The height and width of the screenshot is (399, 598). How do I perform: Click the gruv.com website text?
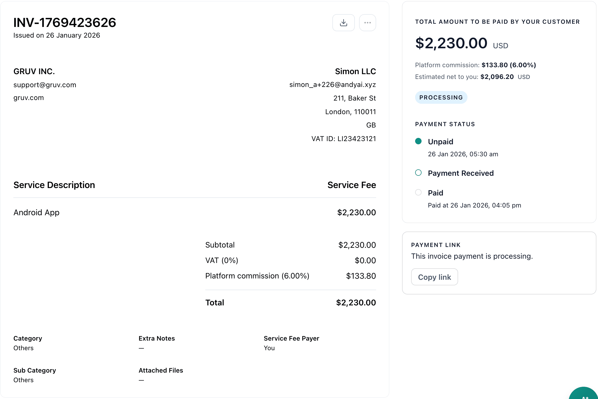[29, 98]
